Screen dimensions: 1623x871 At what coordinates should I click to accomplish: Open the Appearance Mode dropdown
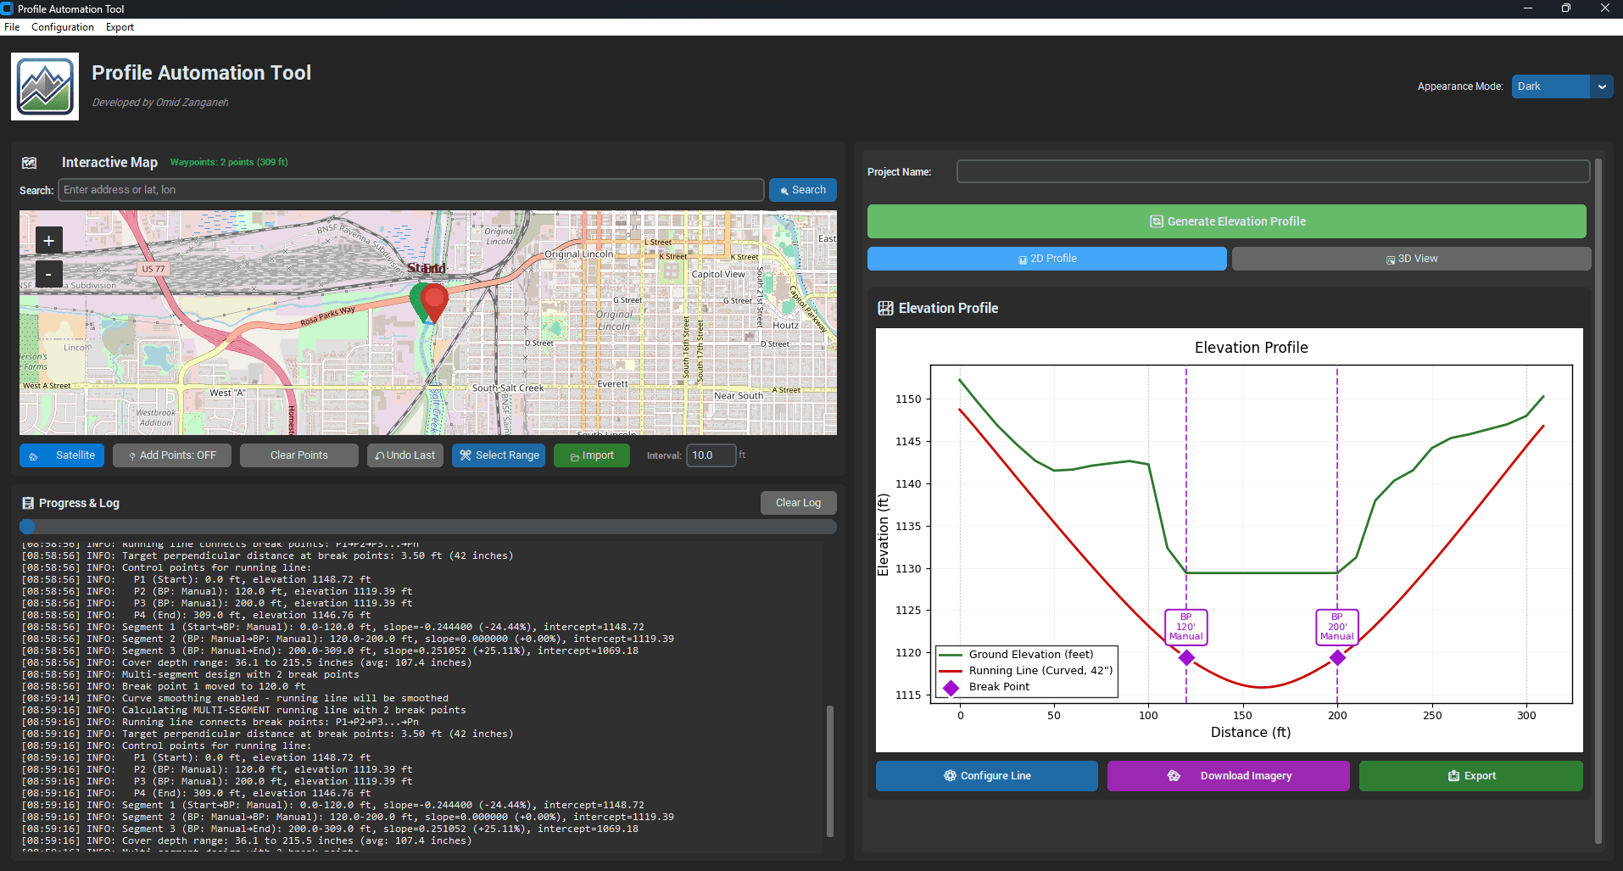1561,86
